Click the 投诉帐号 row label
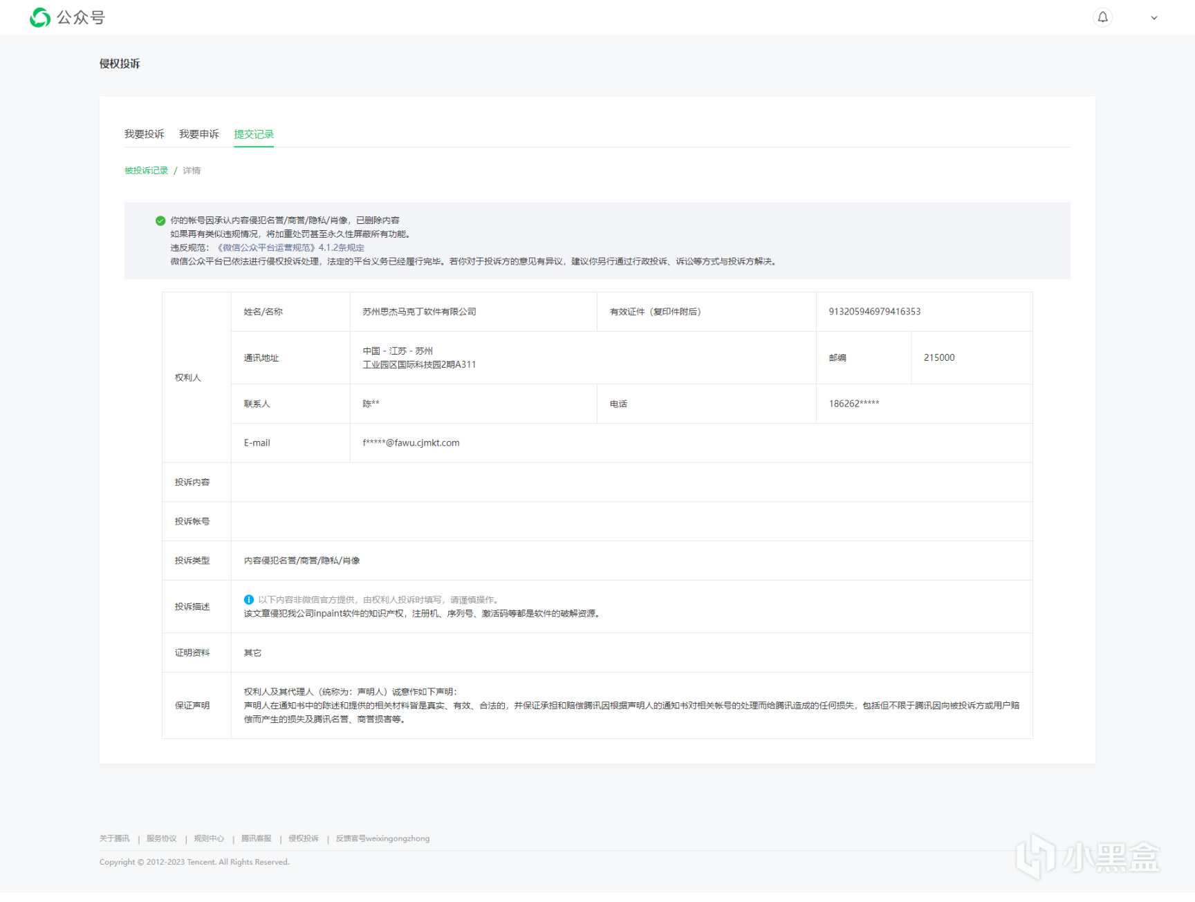Screen dimensions: 1195x902 (192, 521)
